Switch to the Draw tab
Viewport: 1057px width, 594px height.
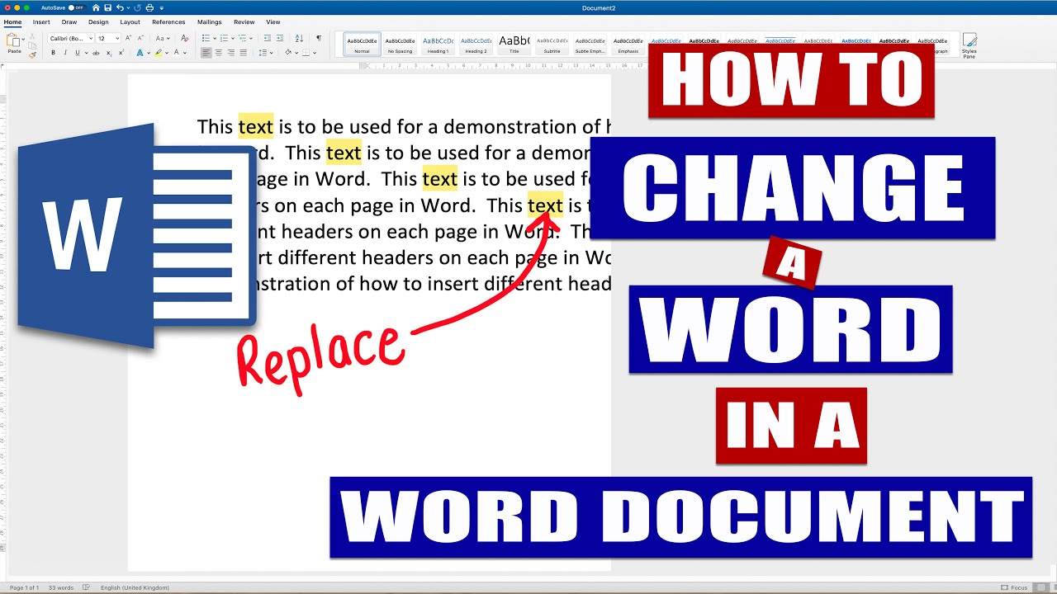(69, 22)
